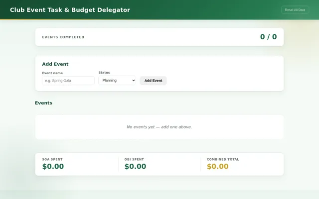Click the combined total $0.00 amount
319x199 pixels.
coord(218,167)
